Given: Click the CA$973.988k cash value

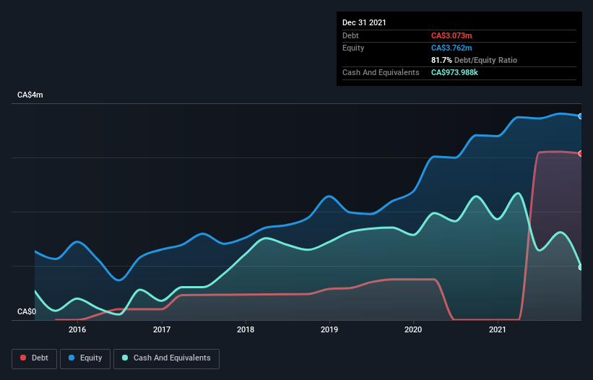Looking at the screenshot, I should tap(454, 72).
